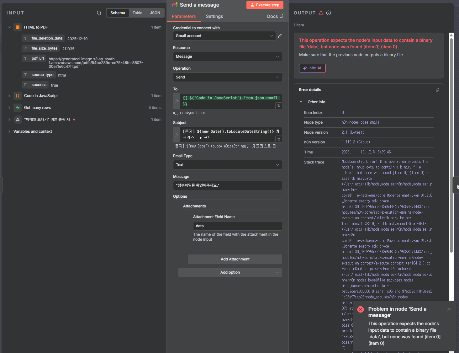Click the copy icon in Error details
Screen dimensions: 459x353
437,90
